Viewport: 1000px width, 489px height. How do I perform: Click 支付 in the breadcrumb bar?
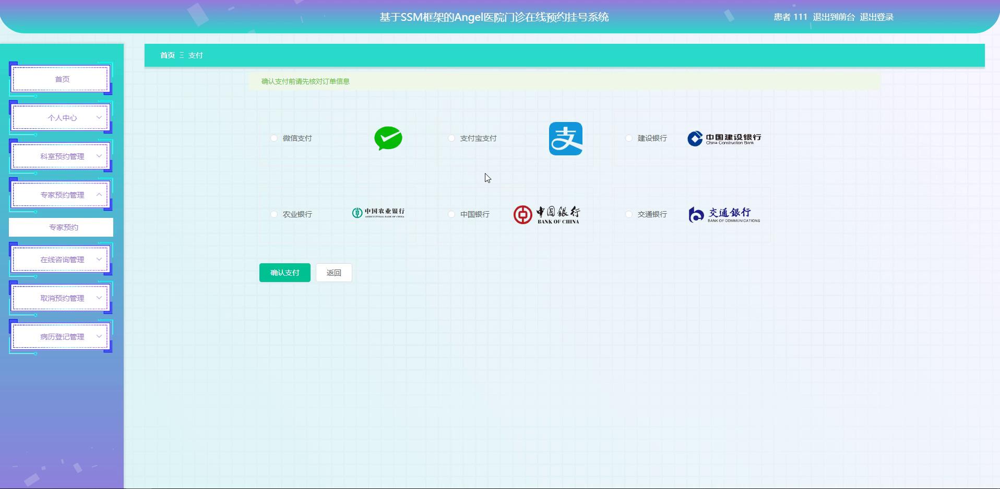(x=195, y=55)
